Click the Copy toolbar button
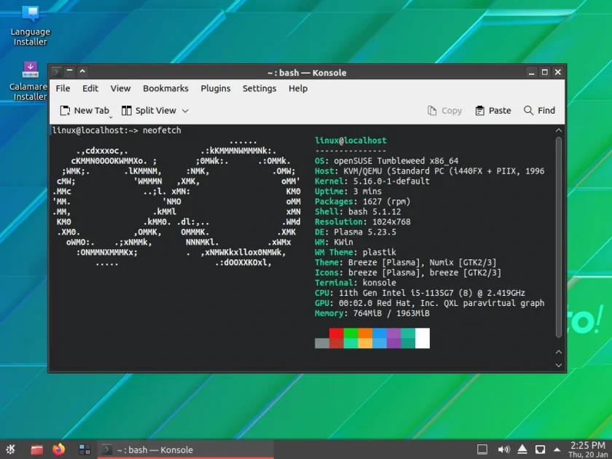The height and width of the screenshot is (459, 612). point(444,111)
